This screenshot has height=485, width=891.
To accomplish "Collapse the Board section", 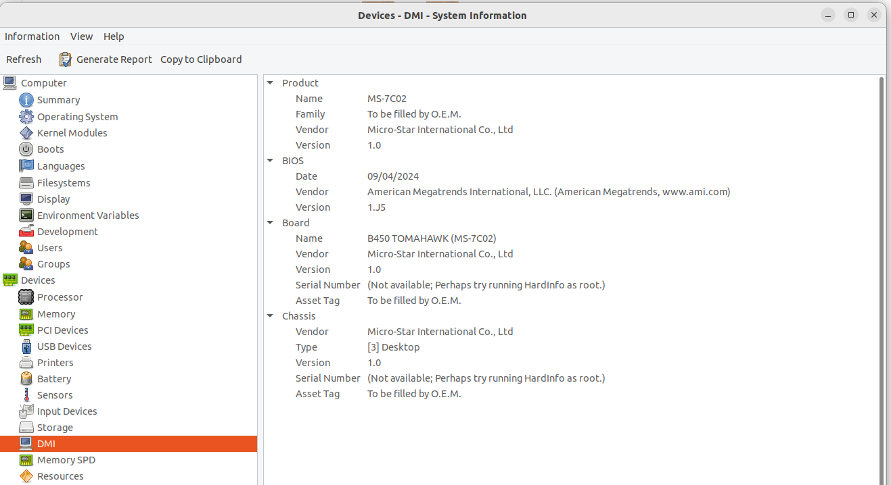I will point(270,223).
